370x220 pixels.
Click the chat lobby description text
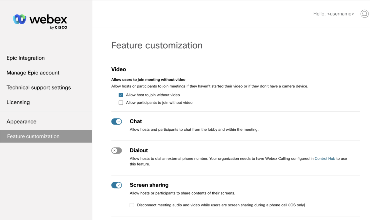[194, 130]
